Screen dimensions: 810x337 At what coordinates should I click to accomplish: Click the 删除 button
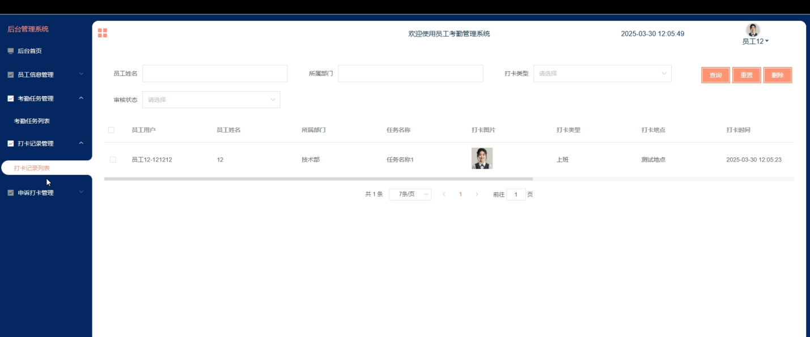click(778, 75)
